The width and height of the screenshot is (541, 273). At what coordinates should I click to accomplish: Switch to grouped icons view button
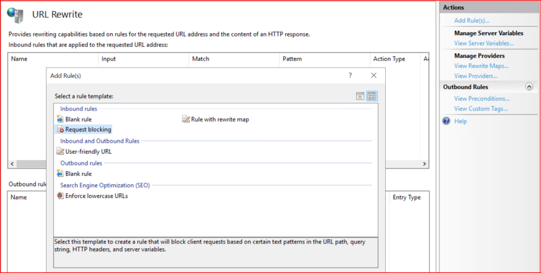point(371,96)
